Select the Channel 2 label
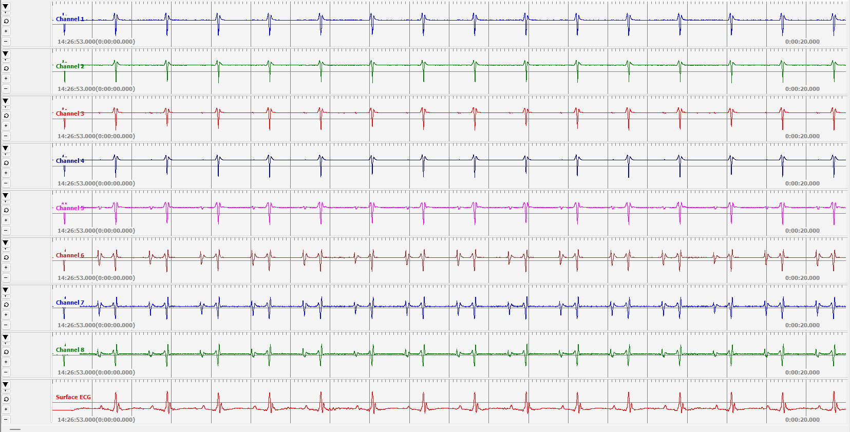This screenshot has height=432, width=850. tap(70, 66)
